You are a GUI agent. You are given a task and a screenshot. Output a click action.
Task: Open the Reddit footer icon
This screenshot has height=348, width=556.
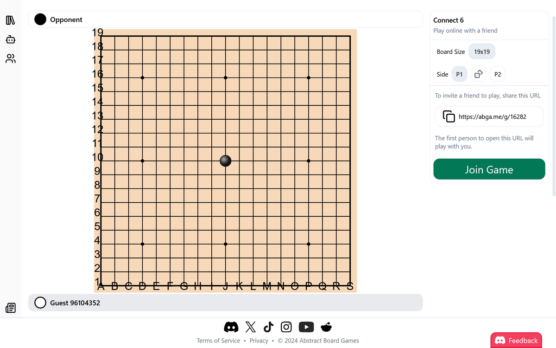(326, 327)
